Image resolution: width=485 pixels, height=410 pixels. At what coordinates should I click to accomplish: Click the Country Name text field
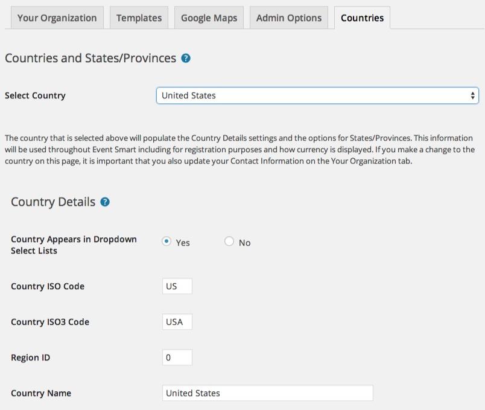point(268,393)
